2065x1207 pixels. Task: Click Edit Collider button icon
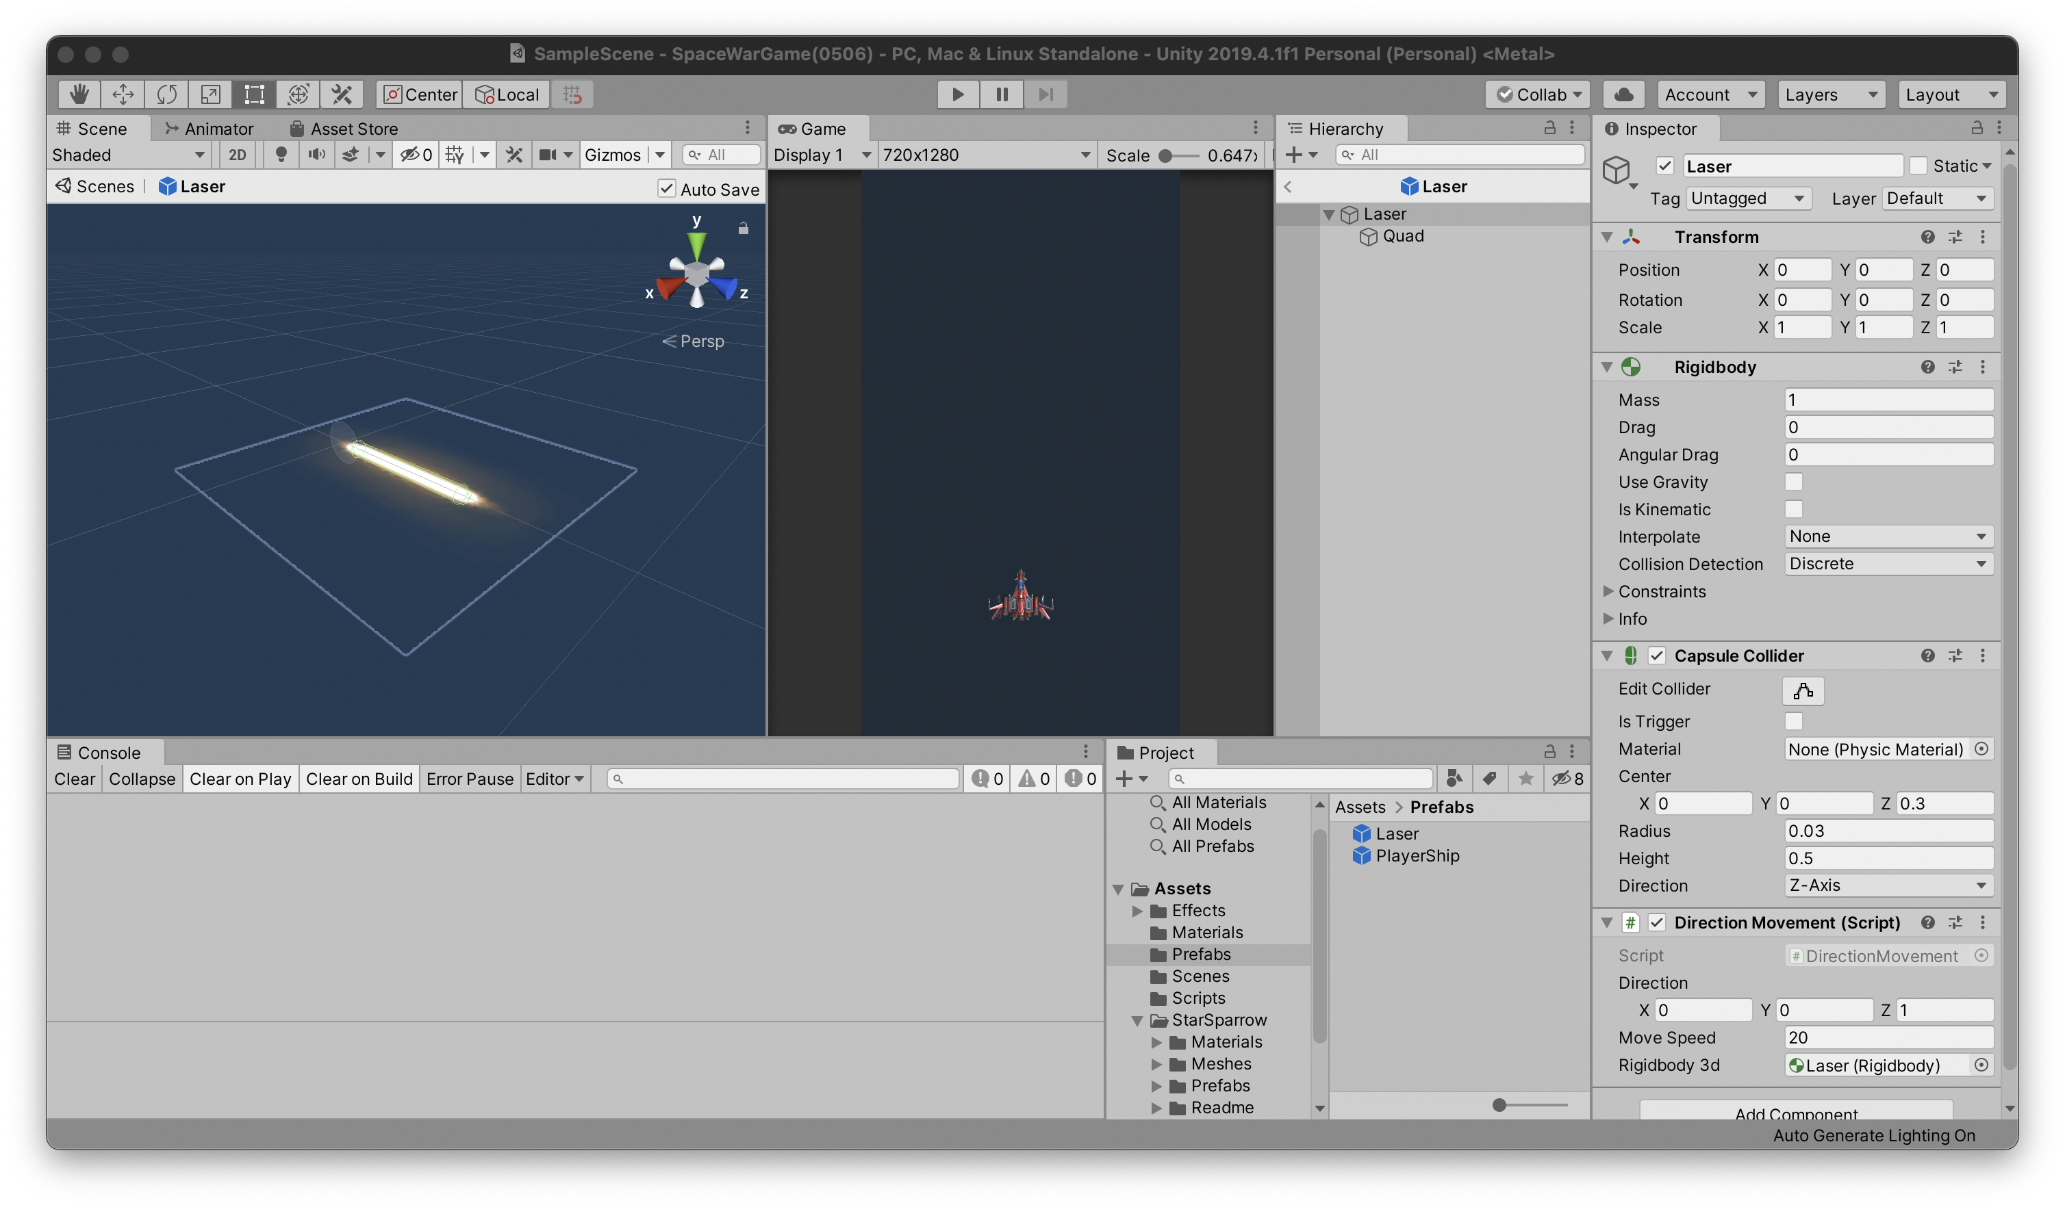(x=1802, y=690)
